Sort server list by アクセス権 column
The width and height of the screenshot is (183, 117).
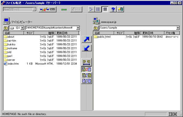point(172,33)
